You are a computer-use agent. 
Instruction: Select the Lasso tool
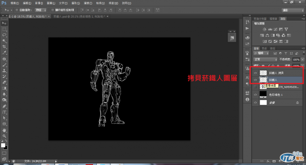tap(5, 35)
